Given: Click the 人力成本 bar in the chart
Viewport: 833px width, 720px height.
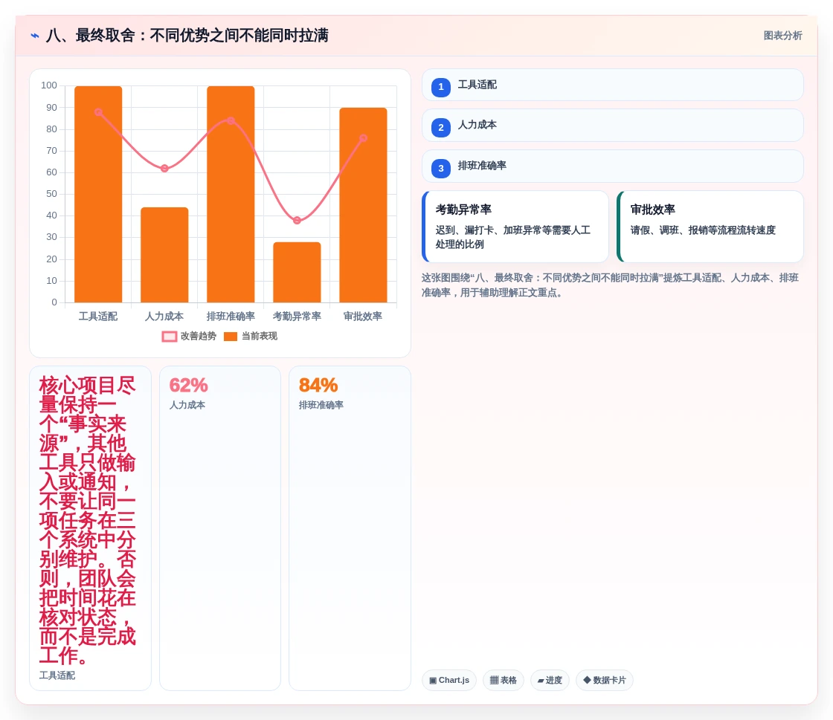Looking at the screenshot, I should [x=164, y=255].
